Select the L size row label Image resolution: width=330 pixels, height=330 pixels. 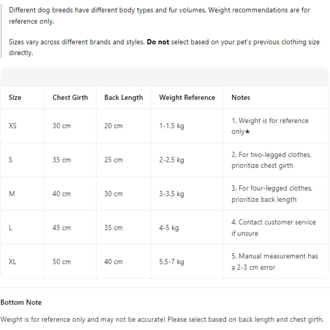(x=10, y=228)
